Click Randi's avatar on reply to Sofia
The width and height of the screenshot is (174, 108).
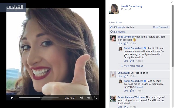120,49
